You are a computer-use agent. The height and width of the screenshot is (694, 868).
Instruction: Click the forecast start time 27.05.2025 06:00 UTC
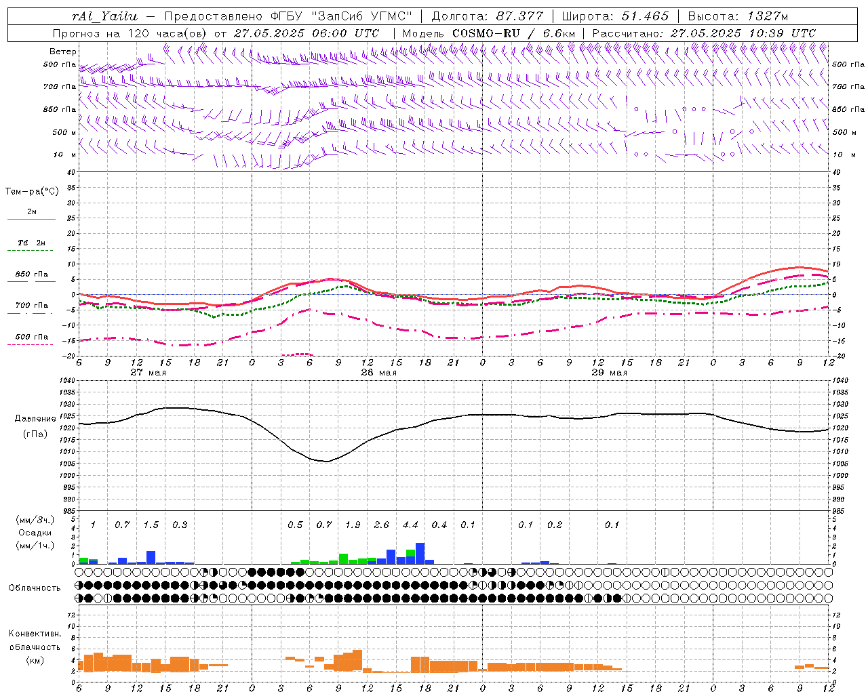coord(307,33)
